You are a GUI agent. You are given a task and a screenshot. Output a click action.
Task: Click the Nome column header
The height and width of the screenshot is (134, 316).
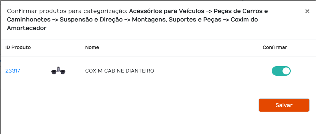click(92, 48)
